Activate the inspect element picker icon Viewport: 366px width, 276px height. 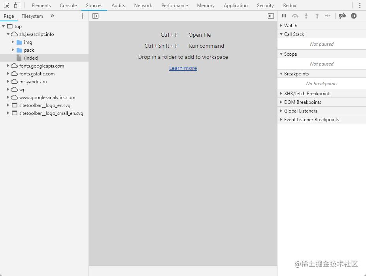coord(7,6)
